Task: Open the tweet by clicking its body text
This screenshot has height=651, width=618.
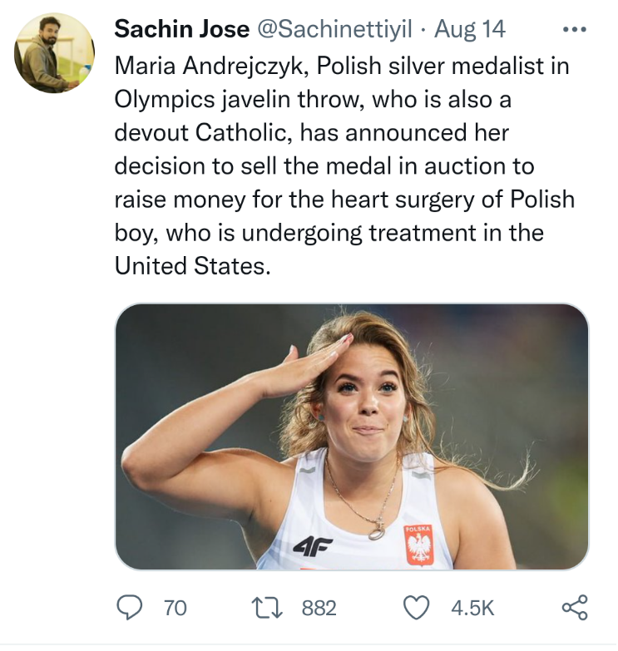Action: click(344, 166)
